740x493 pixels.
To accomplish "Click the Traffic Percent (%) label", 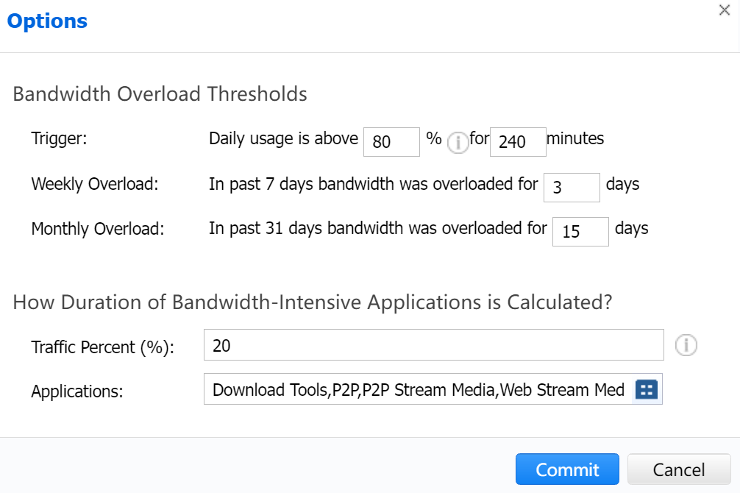I will (x=102, y=347).
